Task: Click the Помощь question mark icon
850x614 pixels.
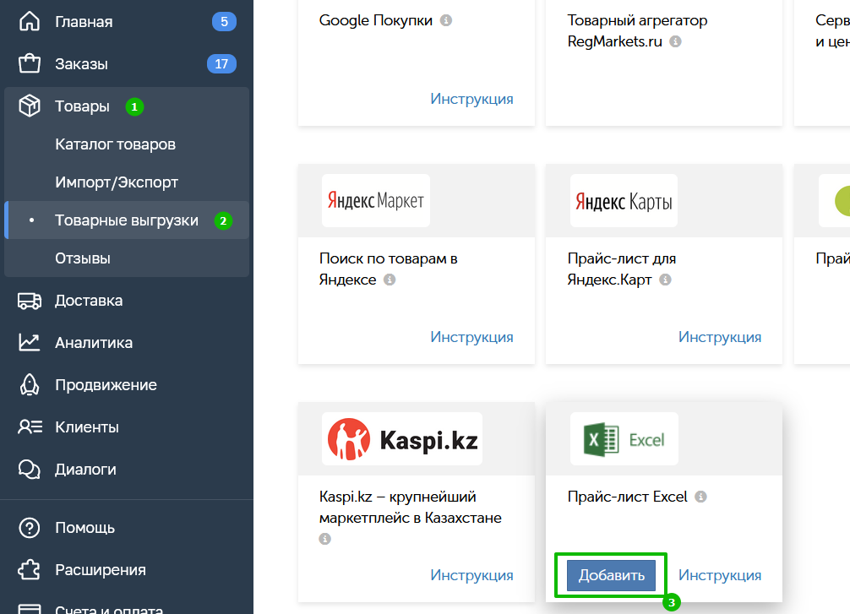Action: (x=30, y=527)
